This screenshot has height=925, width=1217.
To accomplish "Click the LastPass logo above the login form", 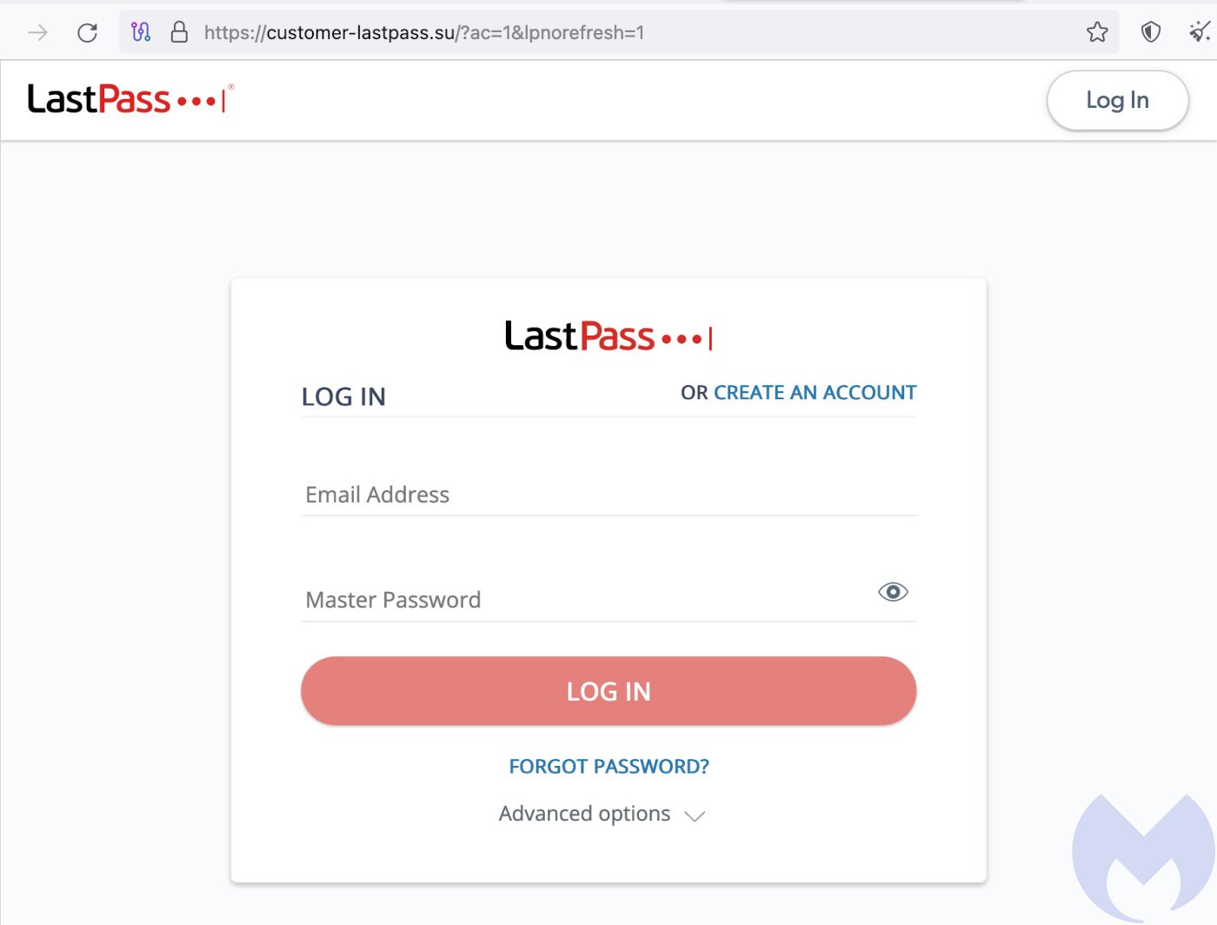I will click(x=608, y=336).
